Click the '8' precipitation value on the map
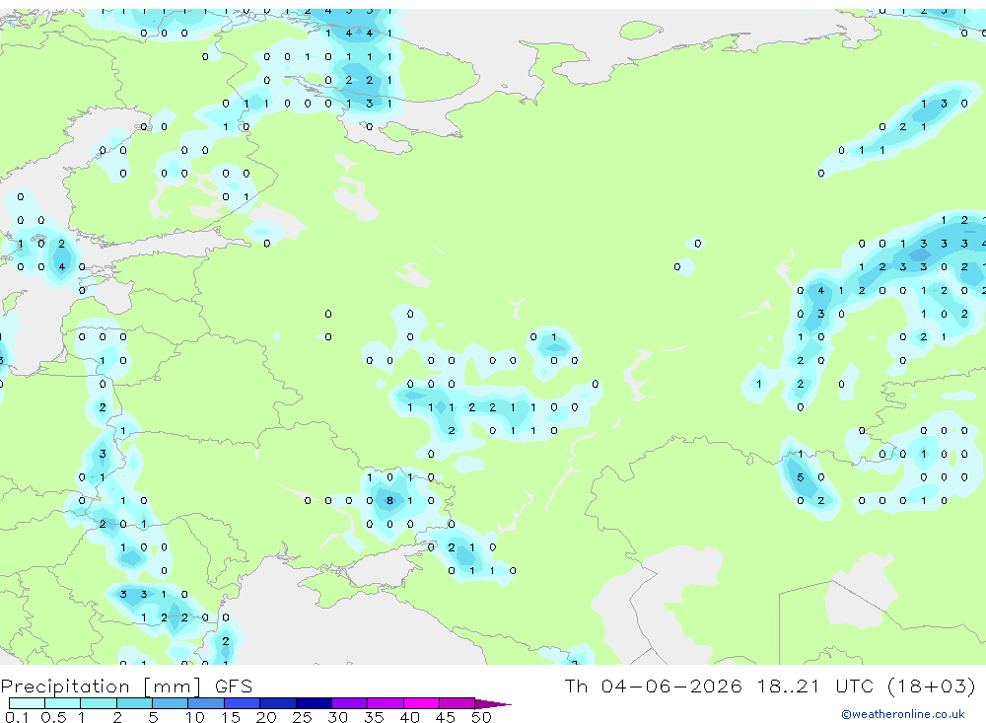The height and width of the screenshot is (723, 986). point(389,501)
